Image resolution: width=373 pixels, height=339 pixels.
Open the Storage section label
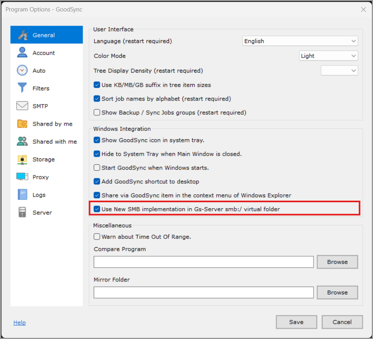pyautogui.click(x=44, y=159)
